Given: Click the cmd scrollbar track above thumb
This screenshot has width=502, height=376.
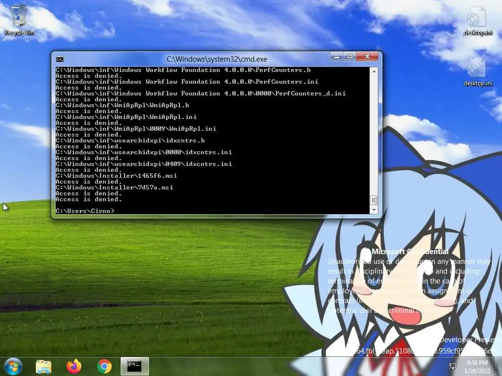Looking at the screenshot, I should pos(374,135).
